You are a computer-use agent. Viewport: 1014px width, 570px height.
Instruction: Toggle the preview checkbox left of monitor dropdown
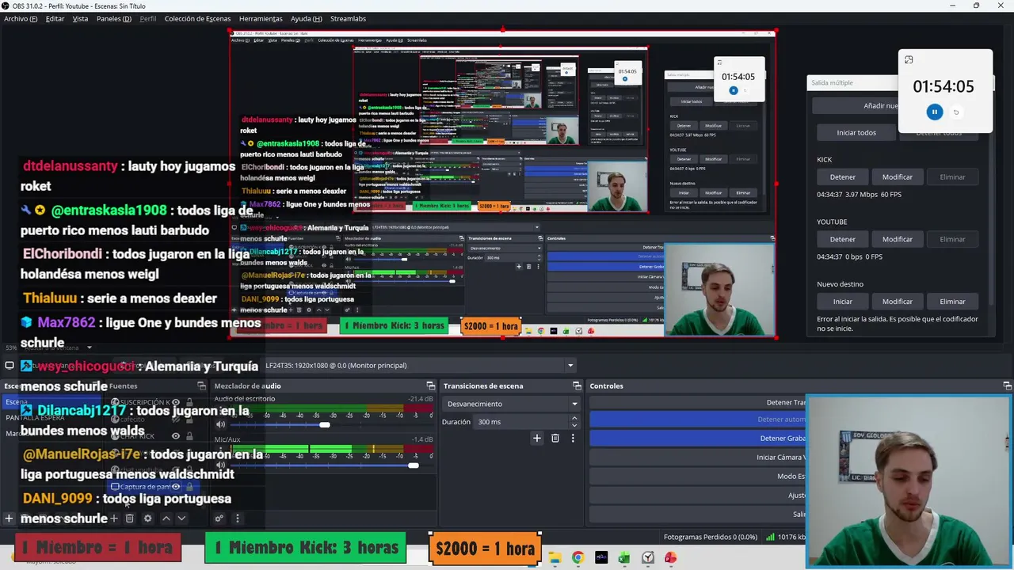pyautogui.click(x=10, y=366)
